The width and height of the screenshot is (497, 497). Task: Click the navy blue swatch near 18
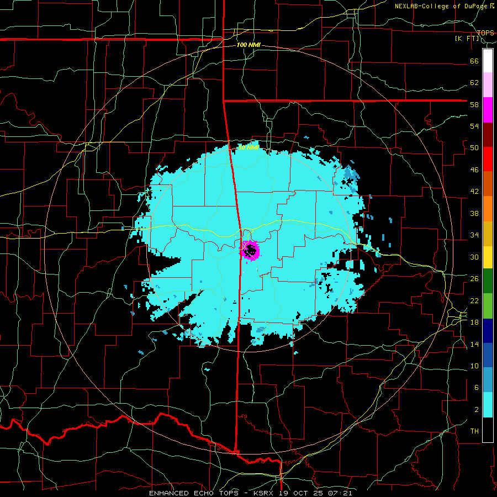[488, 331]
